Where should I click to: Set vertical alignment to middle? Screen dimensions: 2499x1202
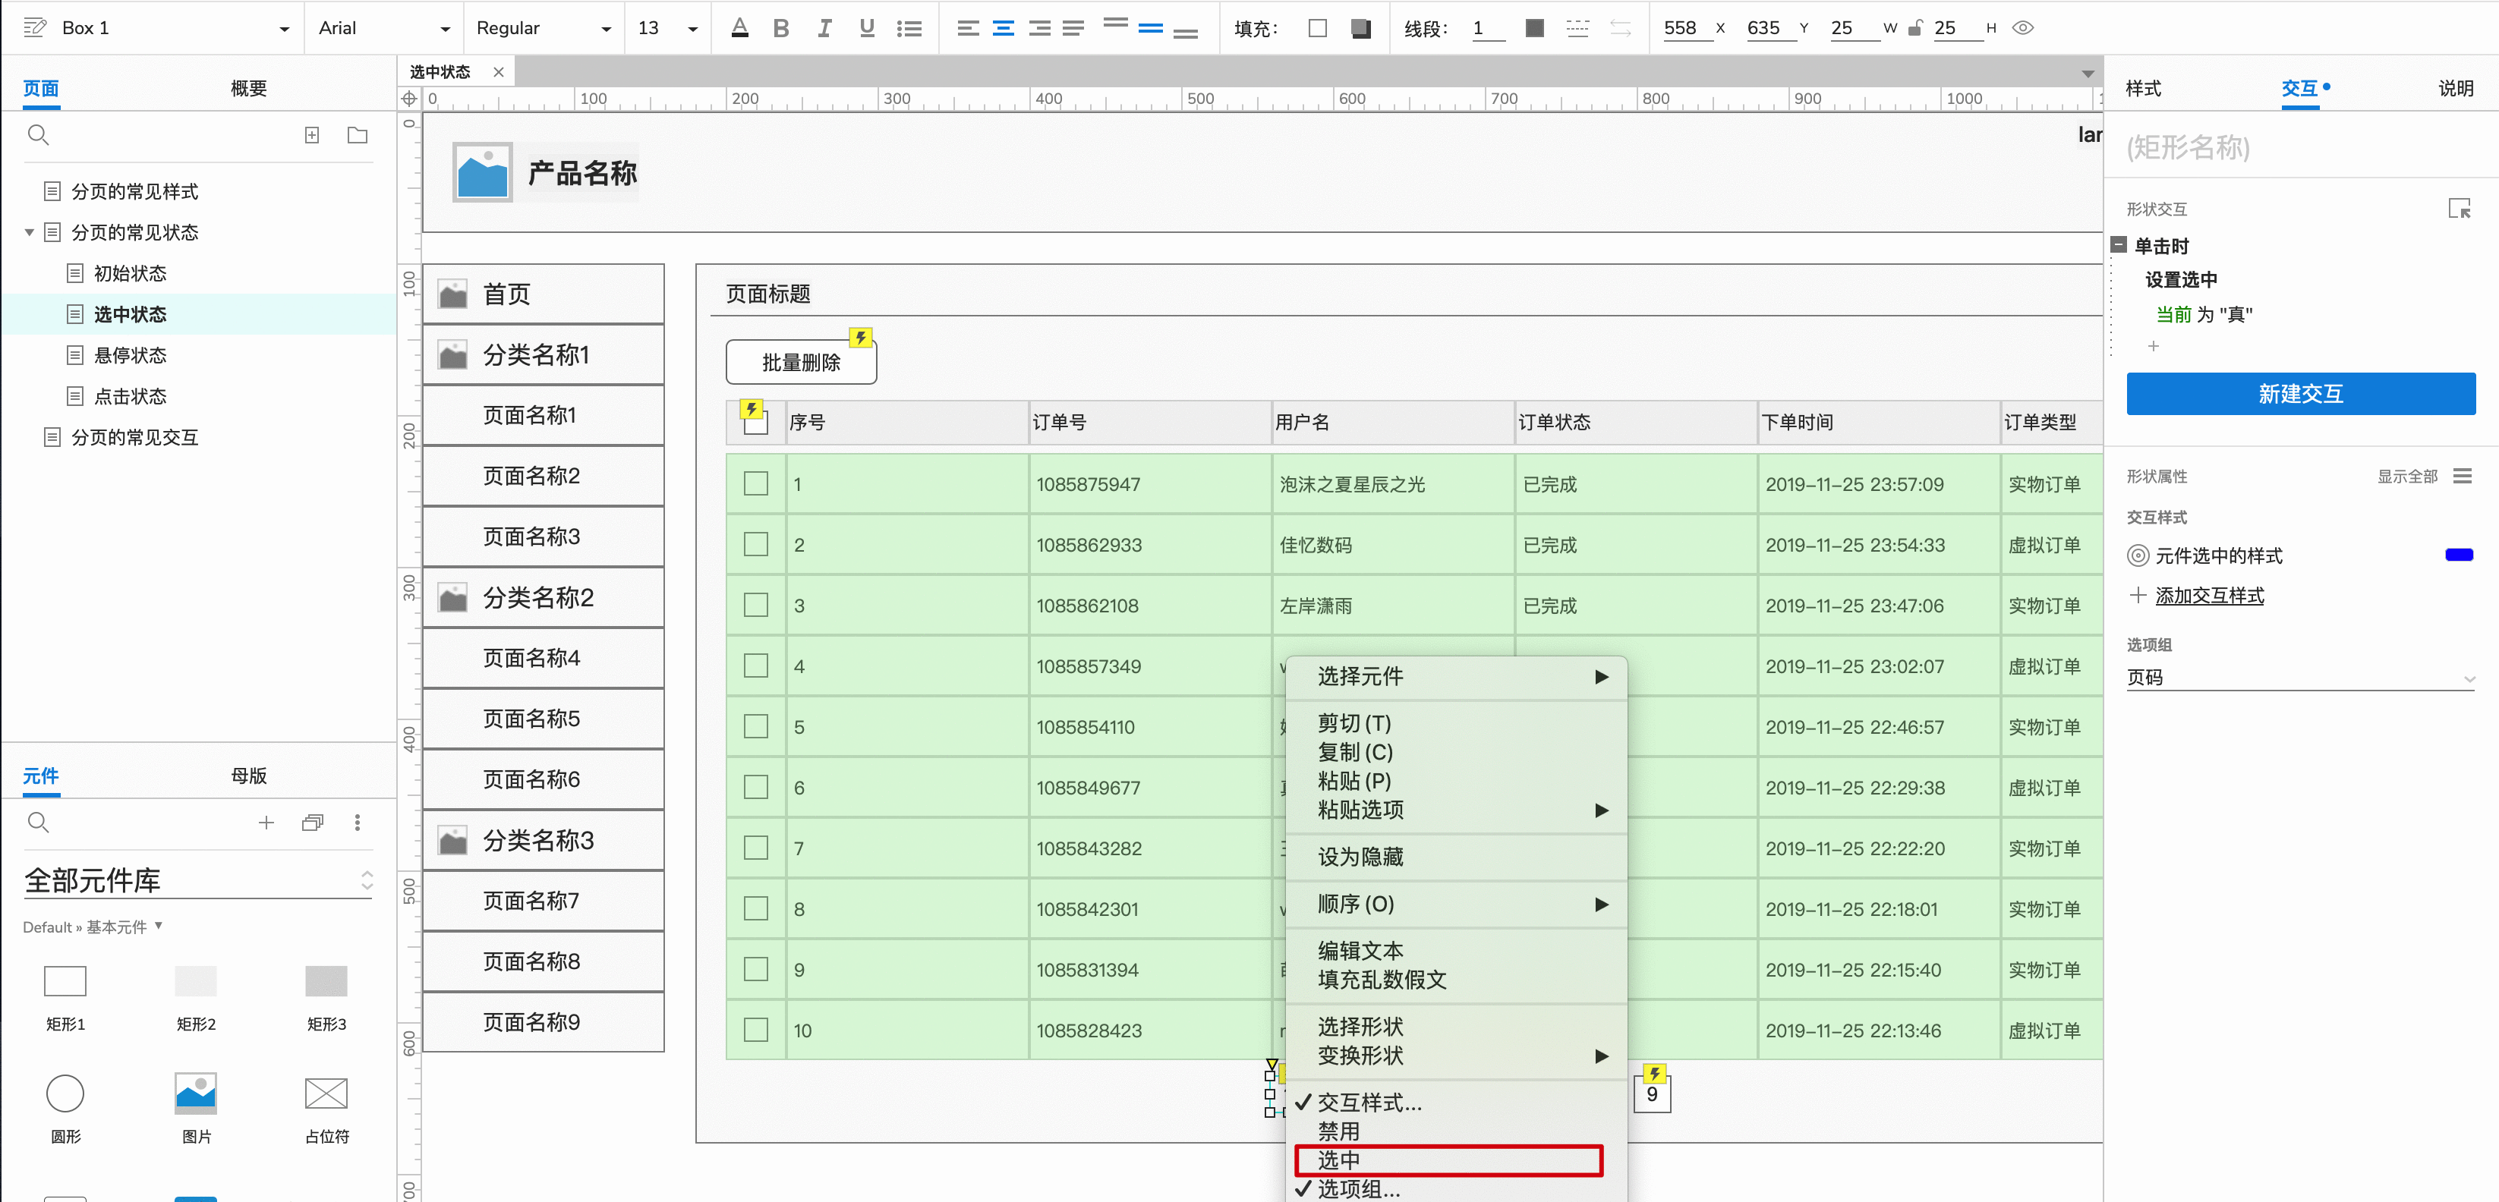1151,28
